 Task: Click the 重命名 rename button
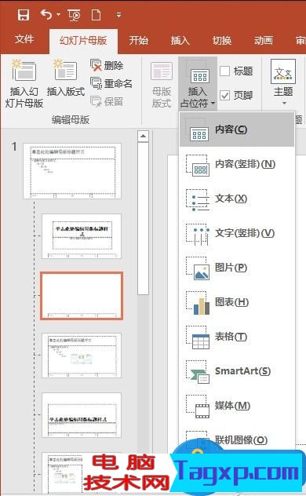pos(111,83)
